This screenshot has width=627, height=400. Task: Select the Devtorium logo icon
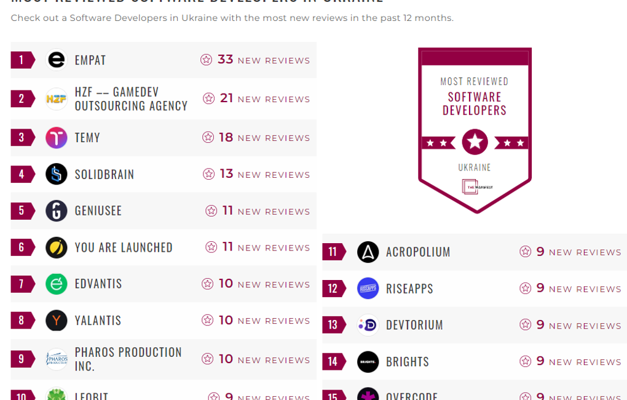[x=368, y=325]
